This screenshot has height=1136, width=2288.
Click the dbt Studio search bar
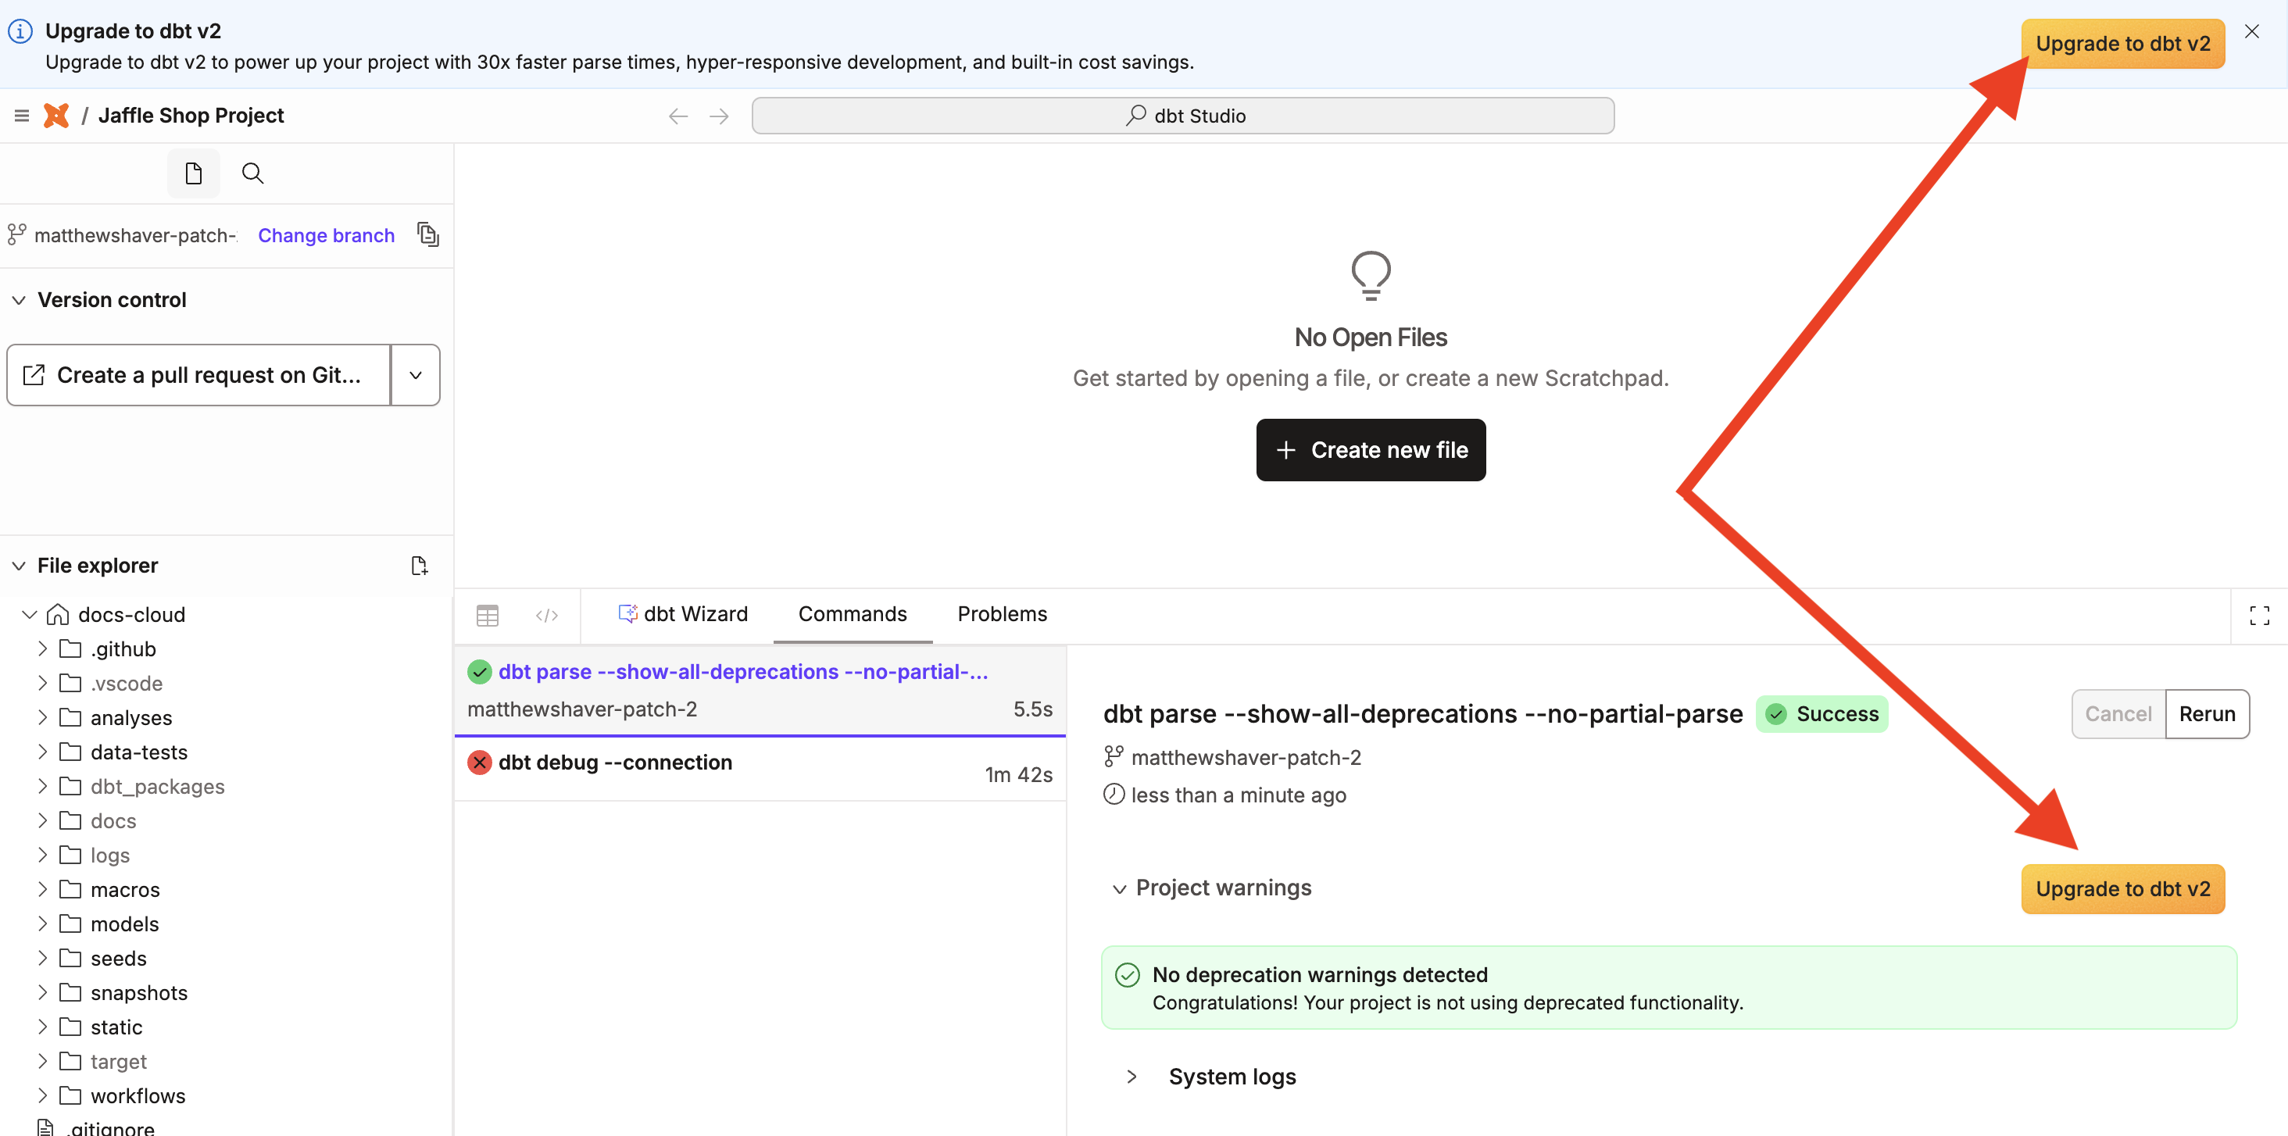click(1183, 116)
